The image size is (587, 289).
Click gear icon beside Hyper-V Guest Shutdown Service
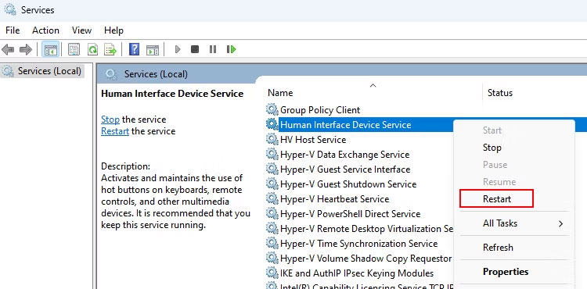272,184
